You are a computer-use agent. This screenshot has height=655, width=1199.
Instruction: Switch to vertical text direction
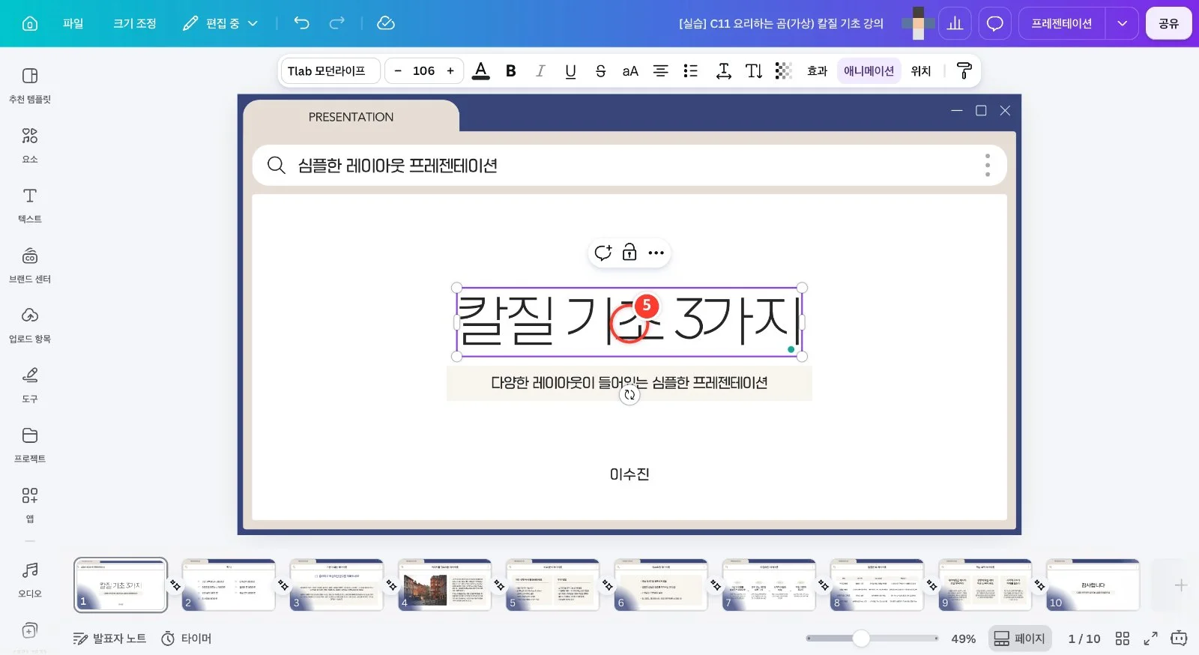[x=754, y=71]
